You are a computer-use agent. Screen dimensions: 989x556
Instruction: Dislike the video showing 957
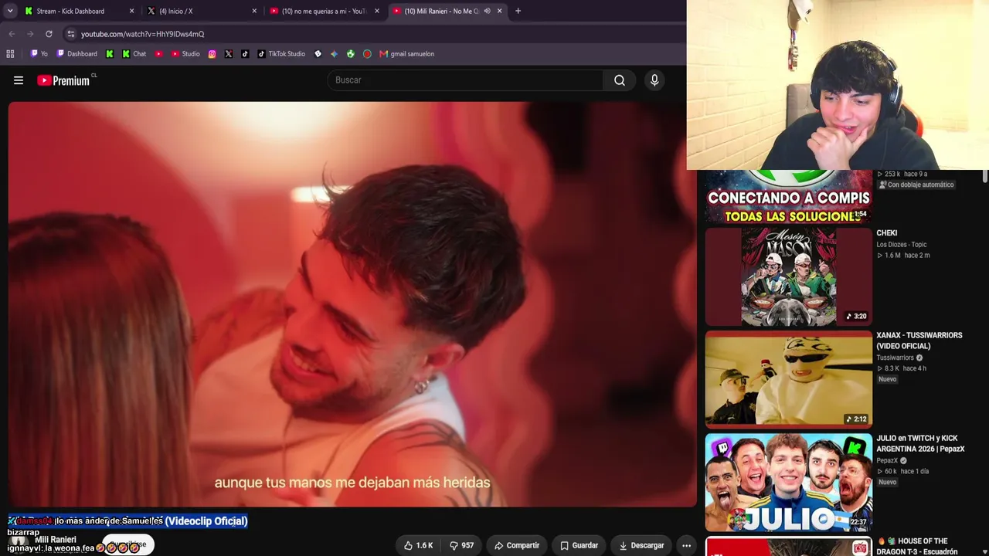[461, 545]
